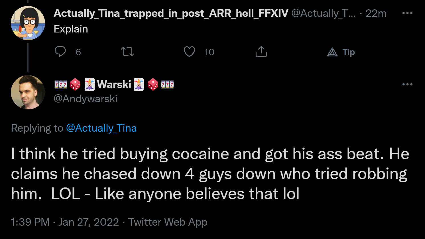Image resolution: width=425 pixels, height=239 pixels.
Task: Visit Actually_Tina_trapped_in_post_ARR_hell_FFXIV display name
Action: pyautogui.click(x=171, y=13)
